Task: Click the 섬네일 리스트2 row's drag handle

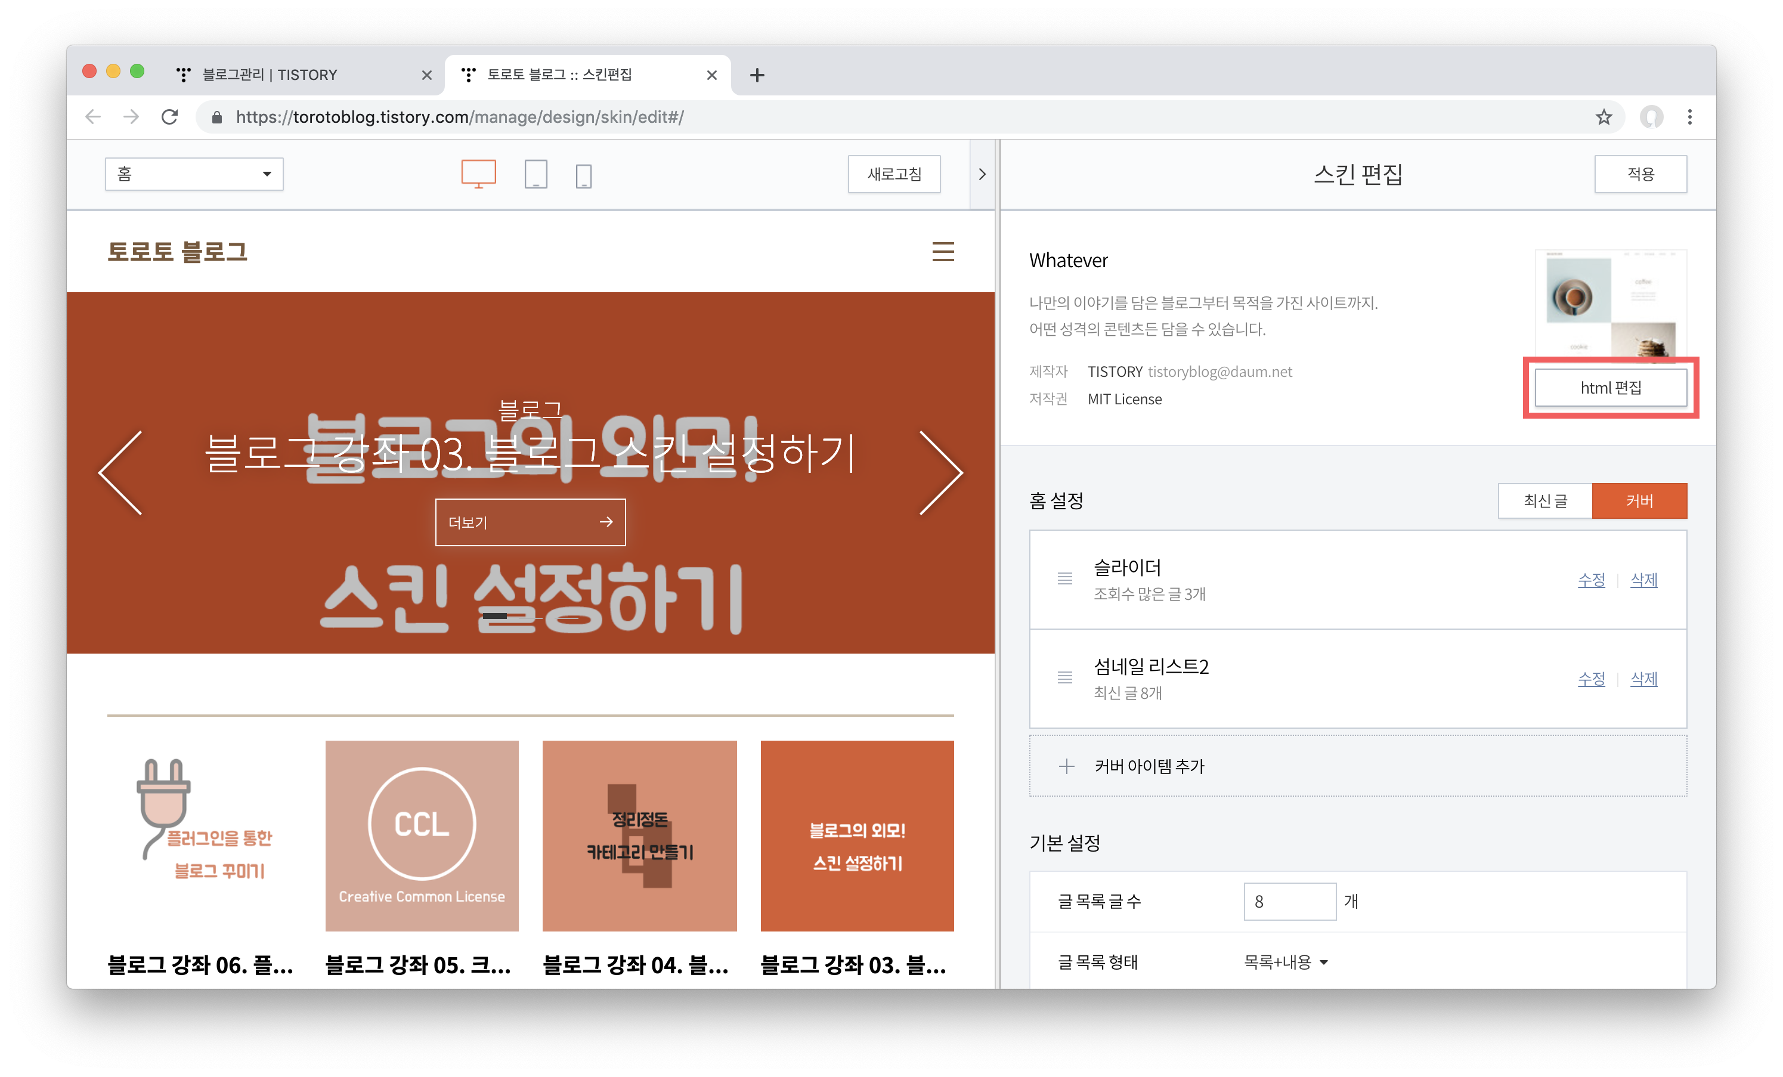Action: click(1064, 677)
